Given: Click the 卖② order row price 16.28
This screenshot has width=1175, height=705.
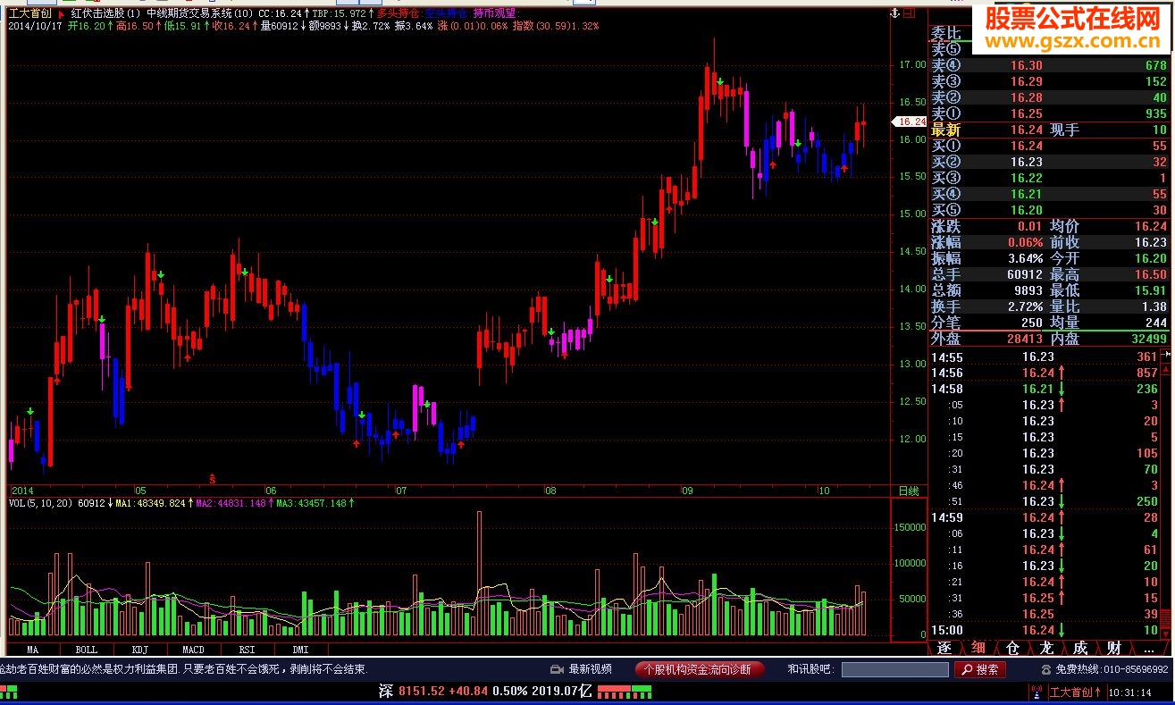Looking at the screenshot, I should 1026,97.
